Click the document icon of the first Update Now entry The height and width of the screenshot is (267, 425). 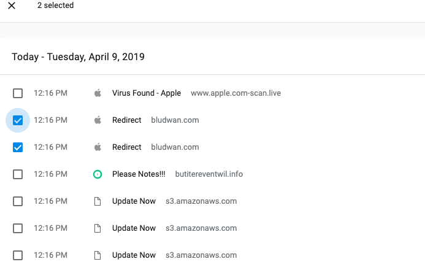tap(97, 201)
